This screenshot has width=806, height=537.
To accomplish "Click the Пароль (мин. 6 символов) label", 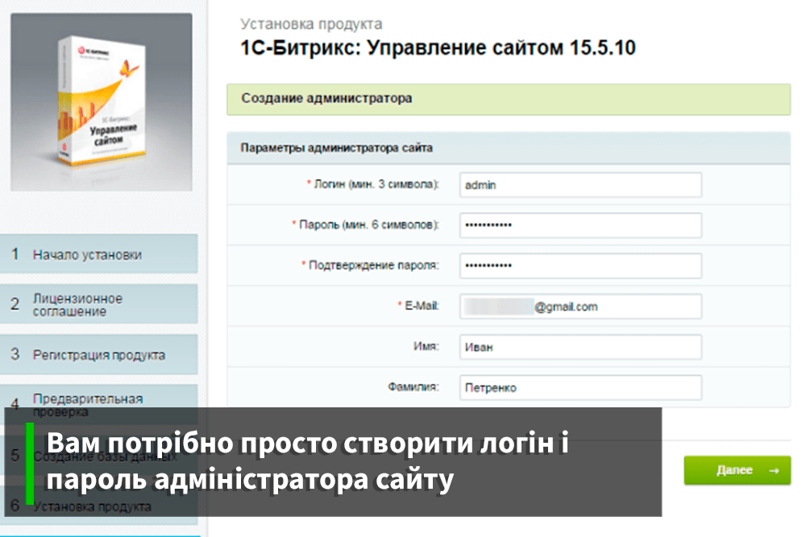I will 365,225.
